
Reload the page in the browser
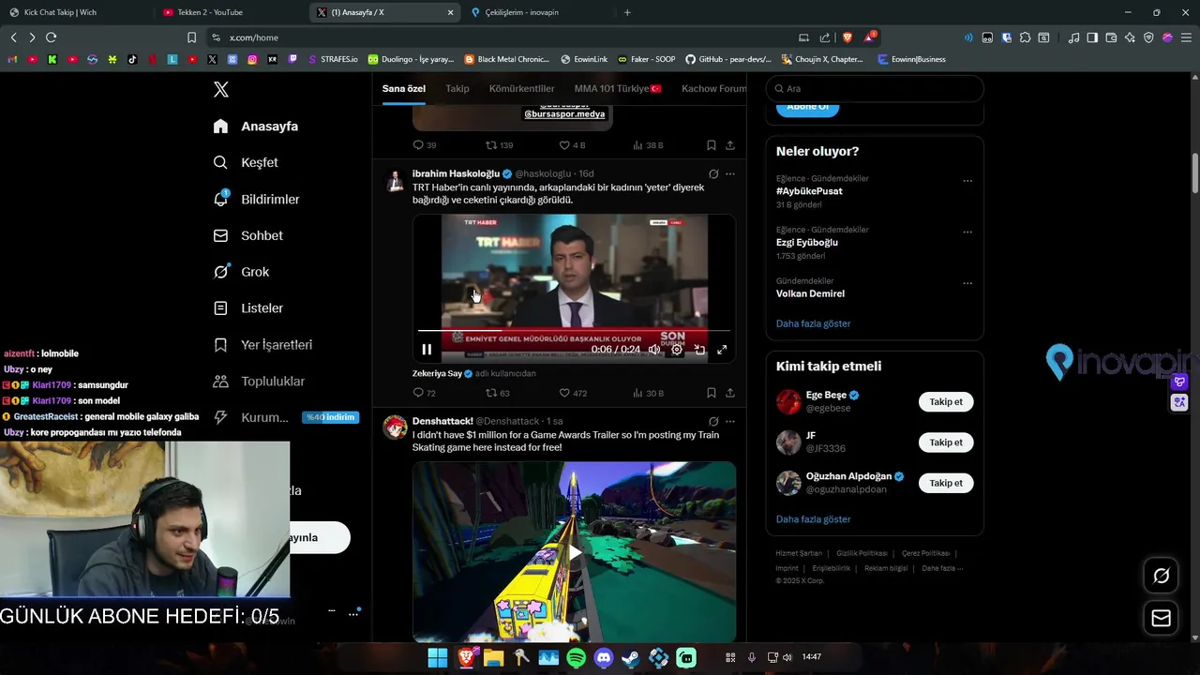click(51, 37)
